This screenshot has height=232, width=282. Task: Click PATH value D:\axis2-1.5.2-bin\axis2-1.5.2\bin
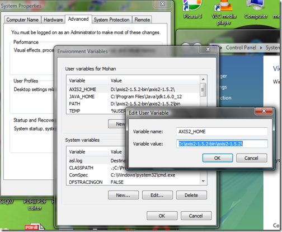coord(145,104)
